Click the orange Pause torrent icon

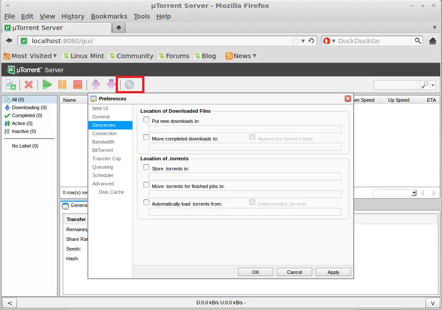click(62, 85)
